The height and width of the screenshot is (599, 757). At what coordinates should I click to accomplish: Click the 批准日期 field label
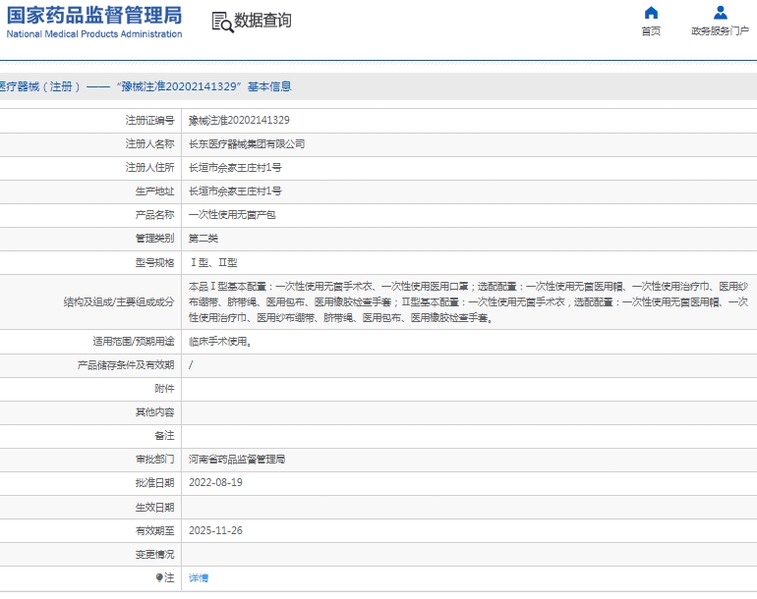point(154,483)
